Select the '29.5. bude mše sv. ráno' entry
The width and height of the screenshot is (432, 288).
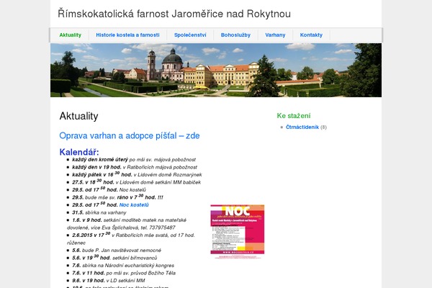[117, 197]
